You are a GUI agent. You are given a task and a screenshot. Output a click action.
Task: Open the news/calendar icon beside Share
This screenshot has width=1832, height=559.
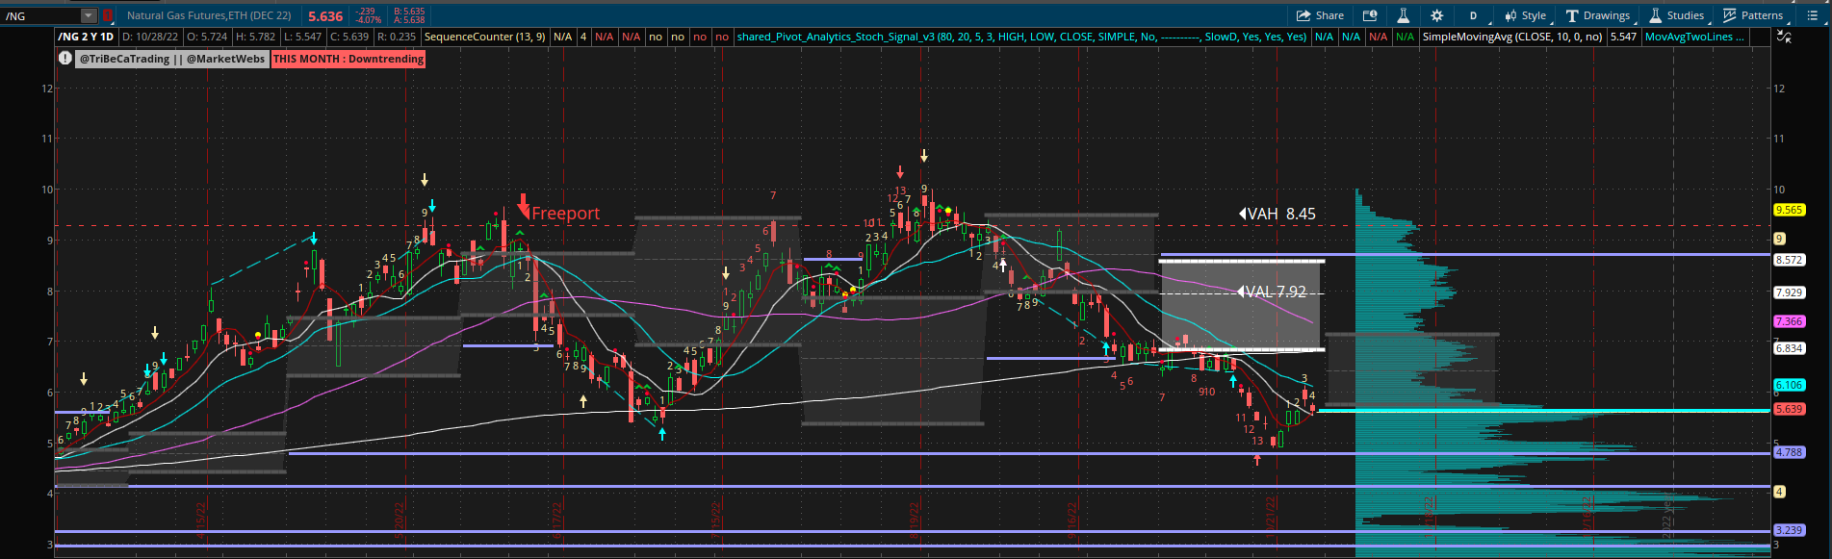[1369, 15]
